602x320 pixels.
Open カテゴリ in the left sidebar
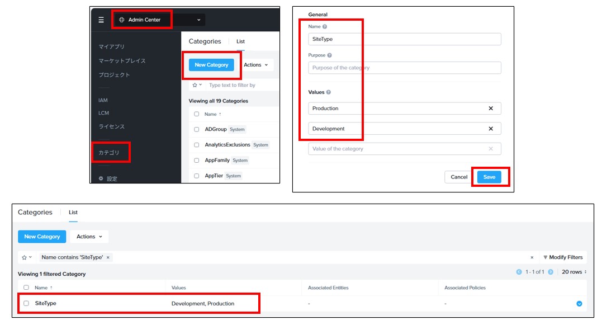coord(109,152)
